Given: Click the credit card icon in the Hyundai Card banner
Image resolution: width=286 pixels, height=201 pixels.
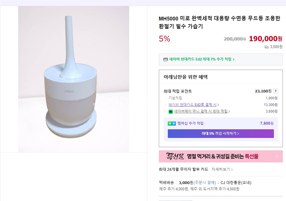Looking at the screenshot, I should pos(165,59).
